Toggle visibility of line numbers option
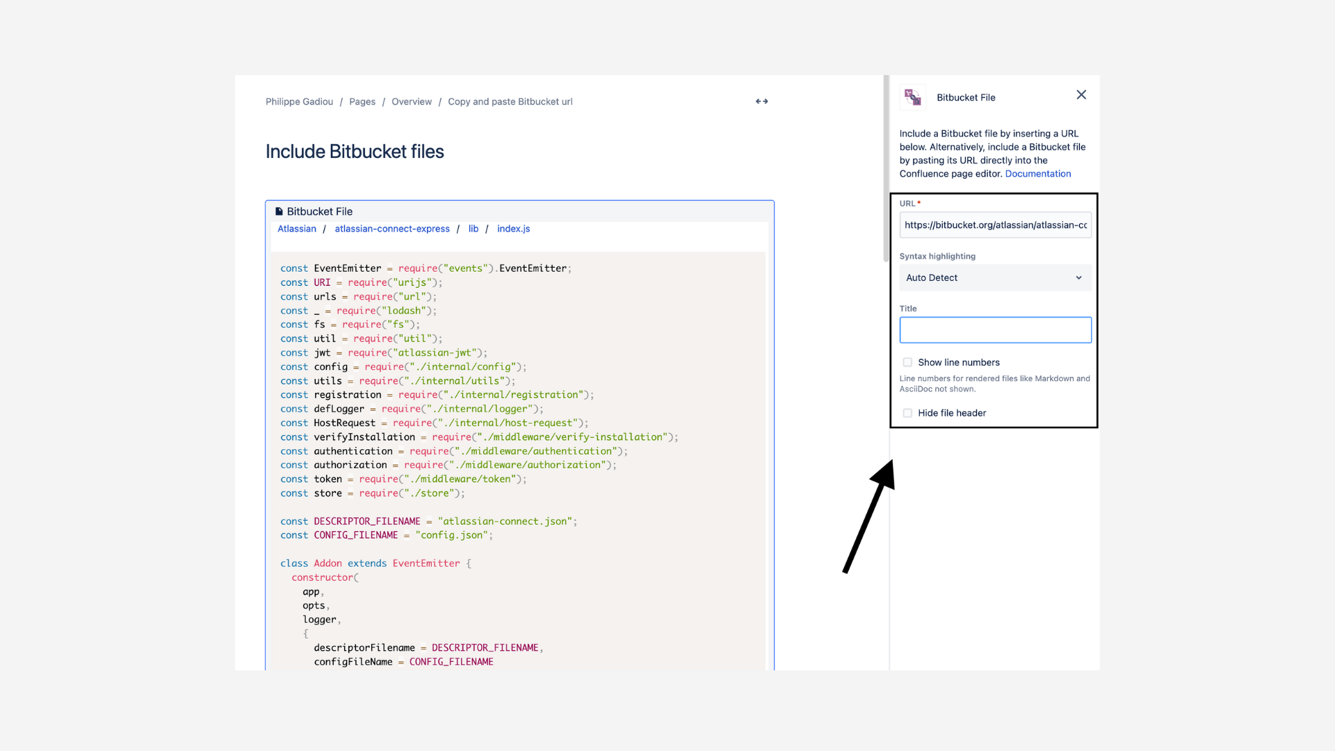1335x751 pixels. pos(907,362)
